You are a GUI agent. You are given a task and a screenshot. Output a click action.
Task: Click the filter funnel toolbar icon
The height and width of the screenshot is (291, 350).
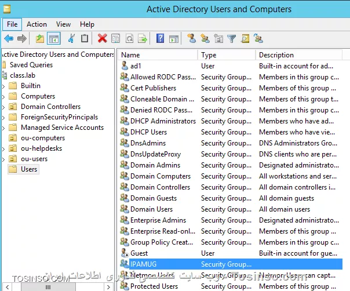(x=231, y=39)
